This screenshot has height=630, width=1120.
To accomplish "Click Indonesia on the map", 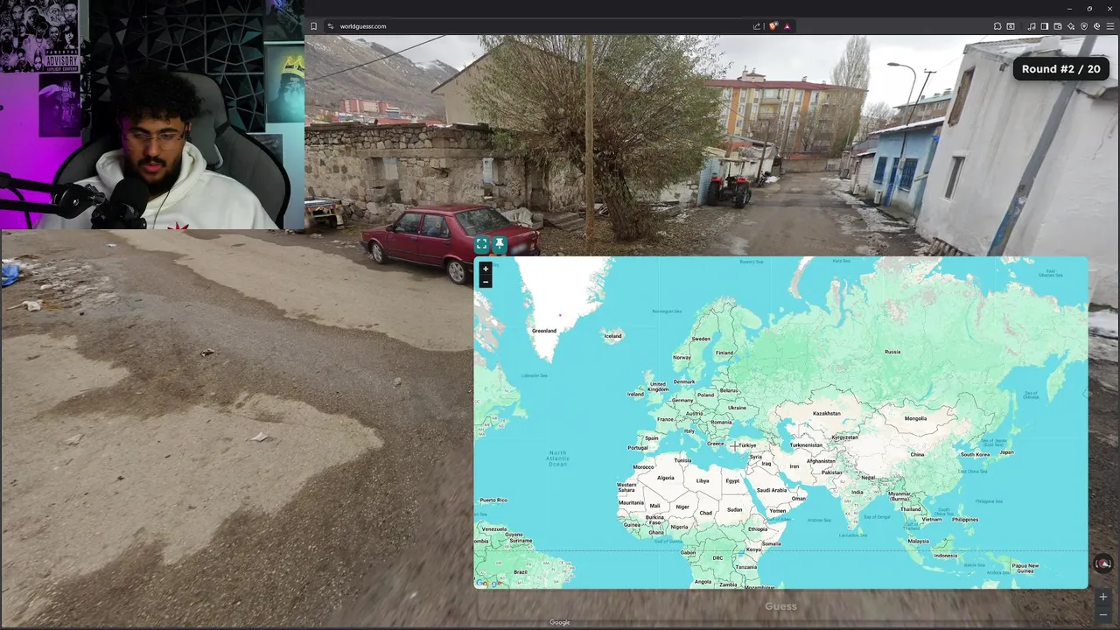I will click(945, 556).
